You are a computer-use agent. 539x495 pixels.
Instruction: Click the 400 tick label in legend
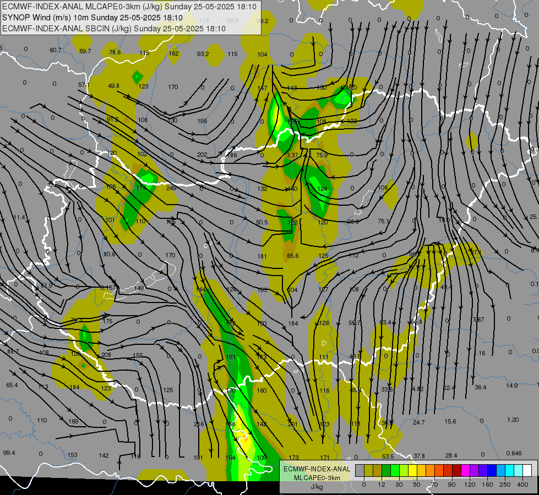pos(522,485)
